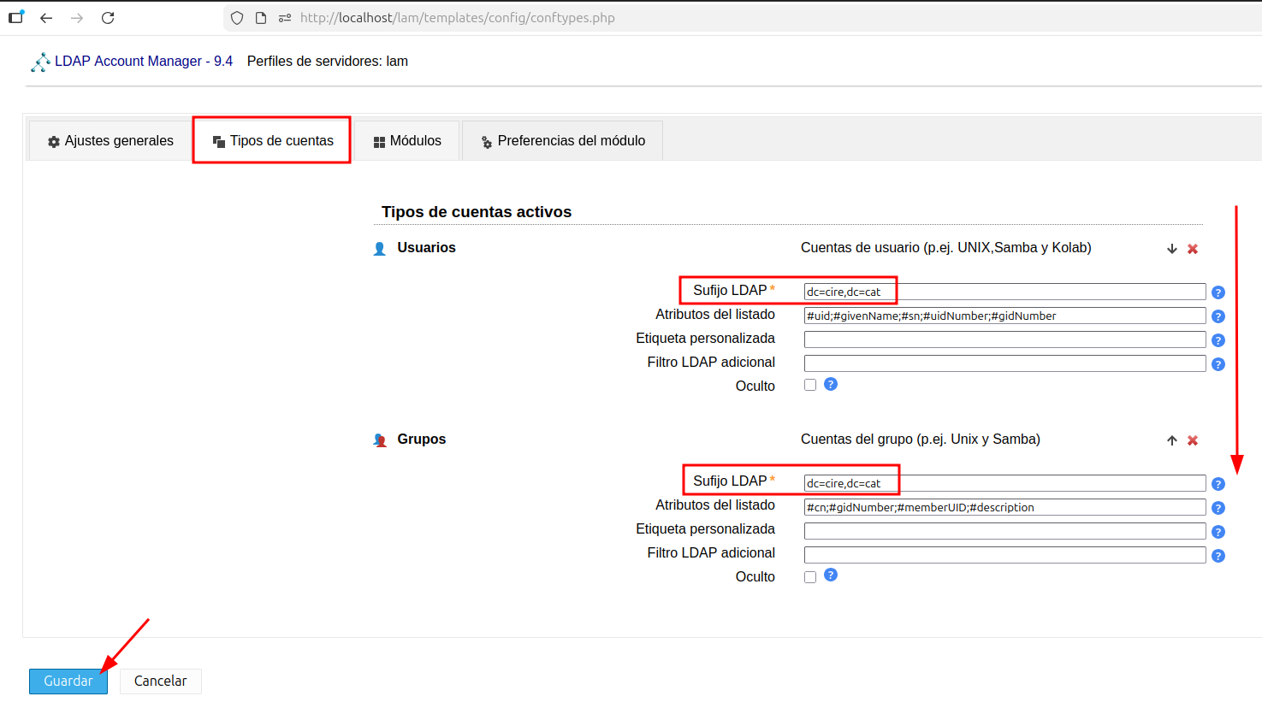
Task: Move the Usuarios account type down
Action: tap(1171, 248)
